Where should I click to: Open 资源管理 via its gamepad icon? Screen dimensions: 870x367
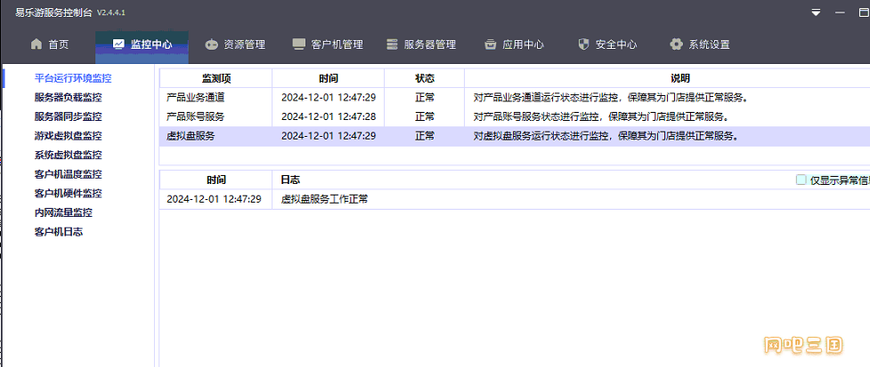coord(211,44)
